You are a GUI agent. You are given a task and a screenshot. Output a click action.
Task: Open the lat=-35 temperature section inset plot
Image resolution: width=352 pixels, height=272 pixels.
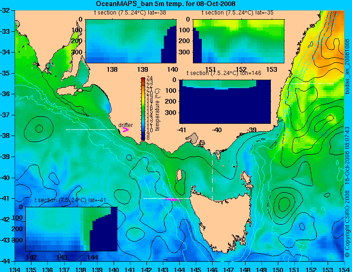(238, 41)
